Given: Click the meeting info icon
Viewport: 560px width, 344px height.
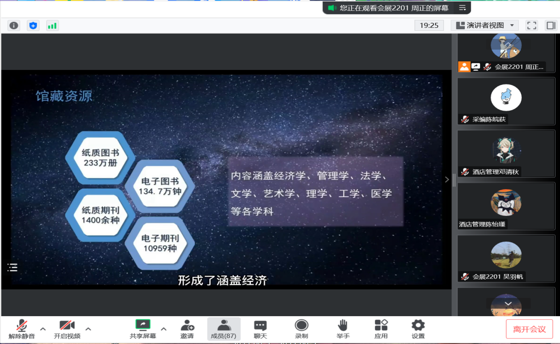Looking at the screenshot, I should tap(14, 25).
